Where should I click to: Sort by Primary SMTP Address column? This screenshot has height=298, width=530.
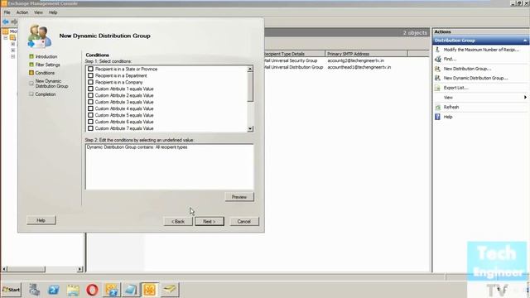[366, 54]
